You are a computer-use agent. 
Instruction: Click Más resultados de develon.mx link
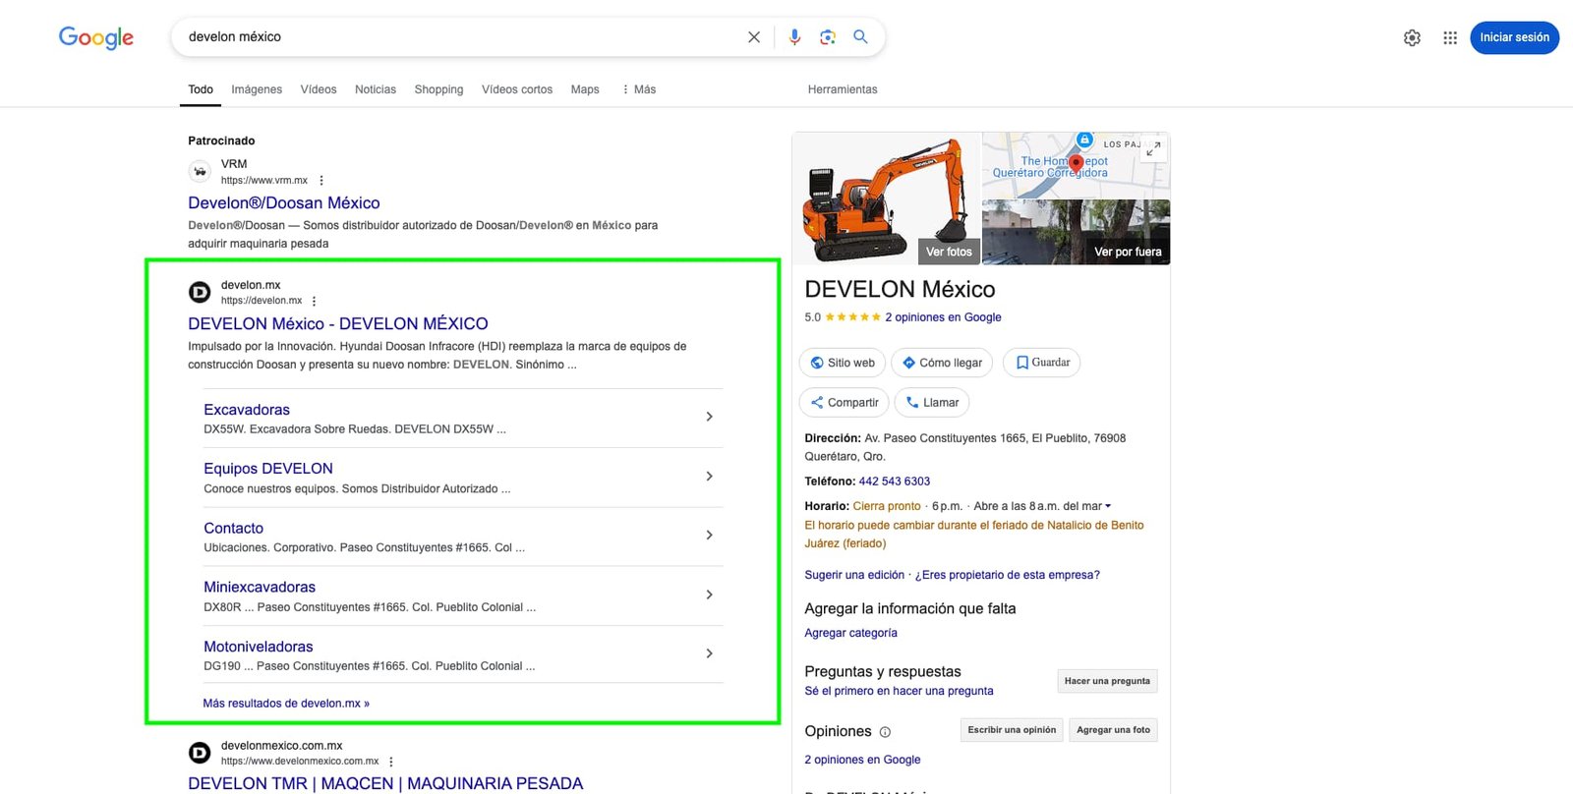tap(286, 704)
